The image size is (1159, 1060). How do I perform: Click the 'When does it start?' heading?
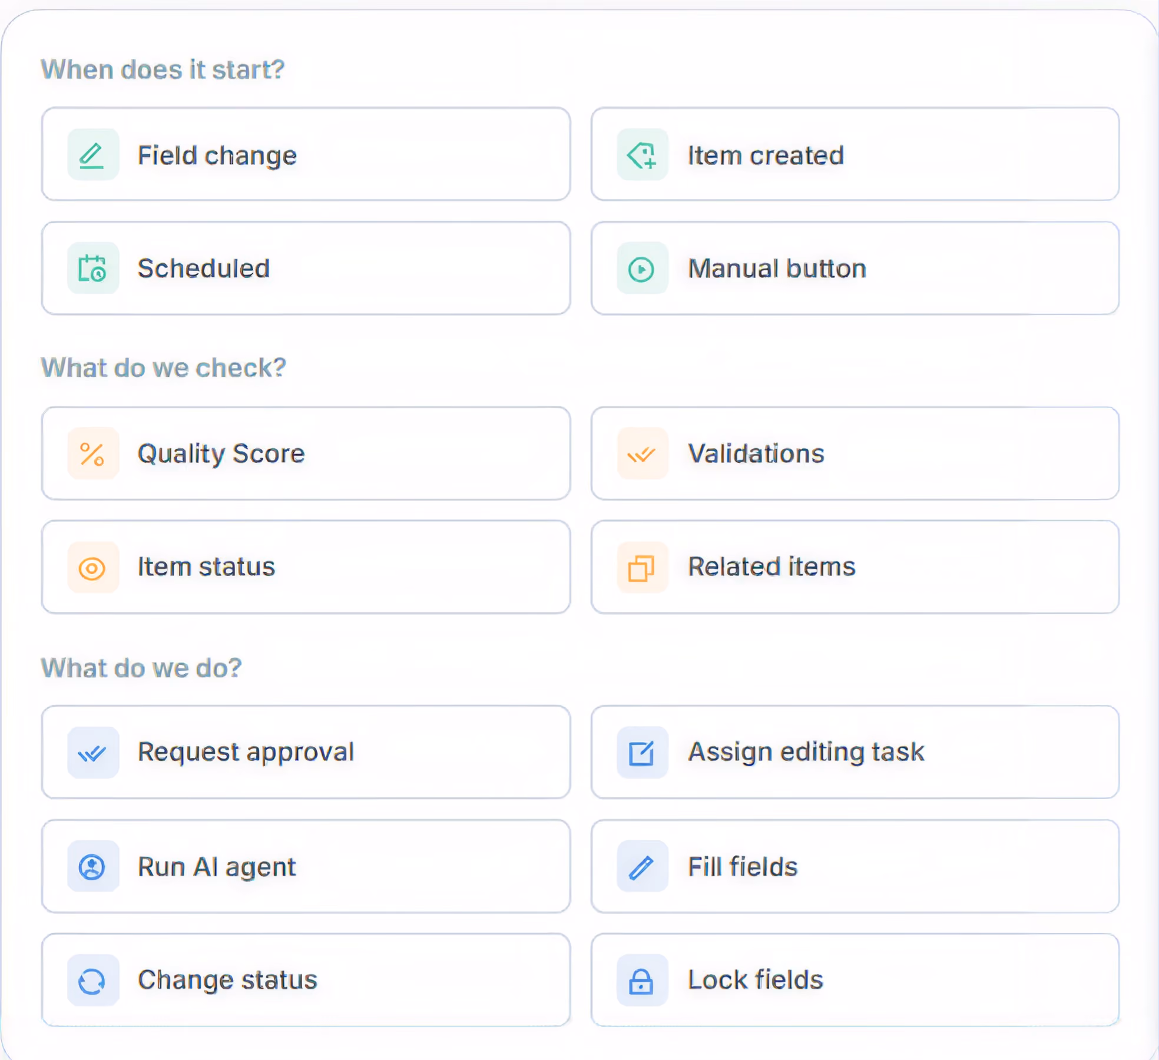pyautogui.click(x=163, y=69)
